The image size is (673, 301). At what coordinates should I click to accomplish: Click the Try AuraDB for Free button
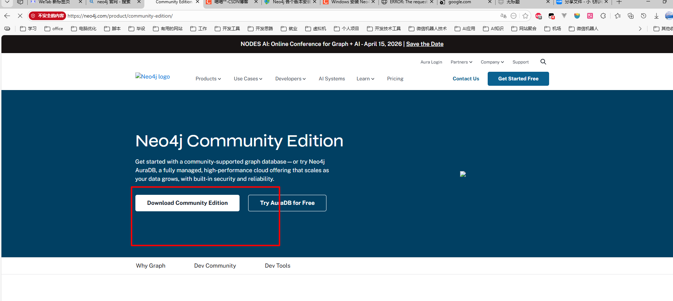(x=287, y=203)
